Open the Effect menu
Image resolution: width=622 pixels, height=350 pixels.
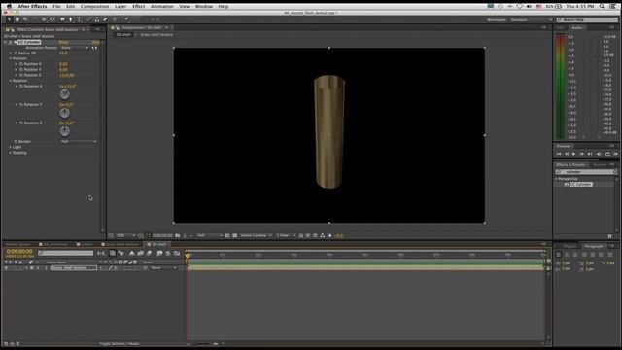point(138,7)
